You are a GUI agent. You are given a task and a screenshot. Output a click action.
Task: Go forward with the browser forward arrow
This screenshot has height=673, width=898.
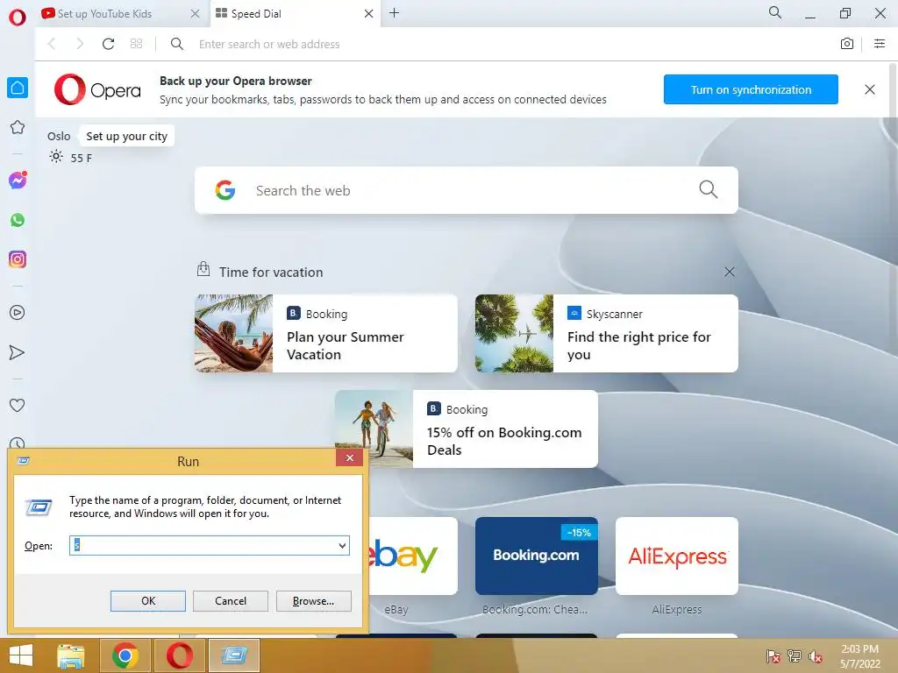coord(80,44)
